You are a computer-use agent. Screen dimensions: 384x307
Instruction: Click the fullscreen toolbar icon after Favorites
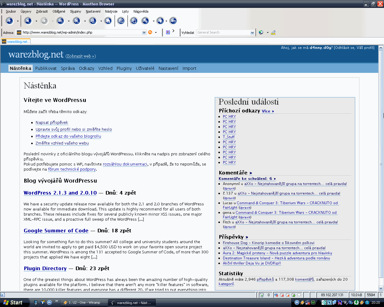click(x=134, y=21)
